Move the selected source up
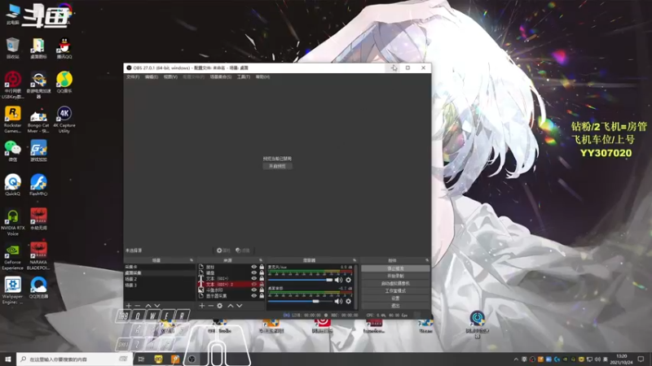 pos(231,306)
